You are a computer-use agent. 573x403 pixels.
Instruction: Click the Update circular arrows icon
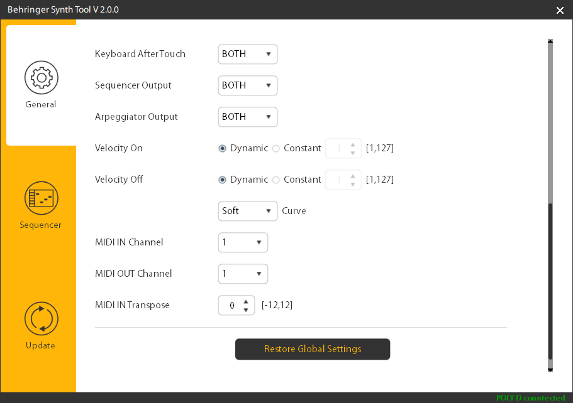42,319
